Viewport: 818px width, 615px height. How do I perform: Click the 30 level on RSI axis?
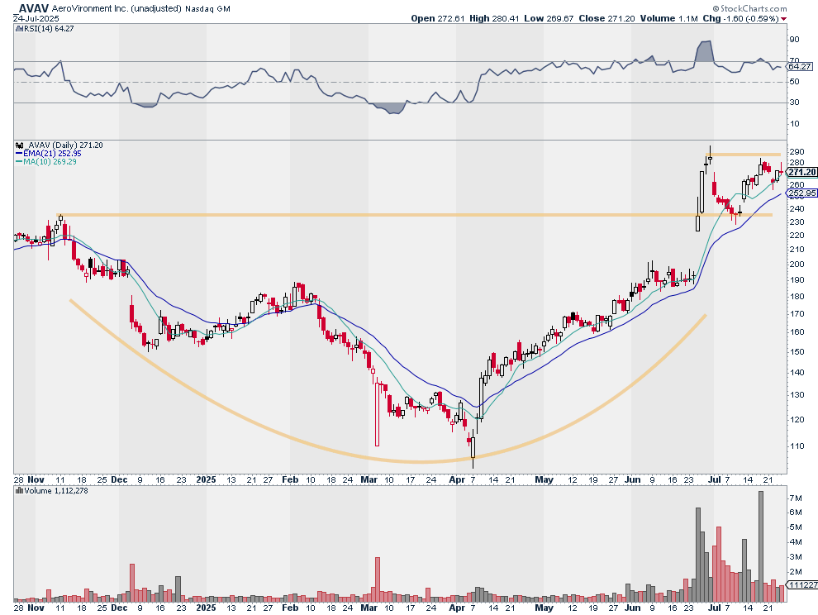point(795,102)
